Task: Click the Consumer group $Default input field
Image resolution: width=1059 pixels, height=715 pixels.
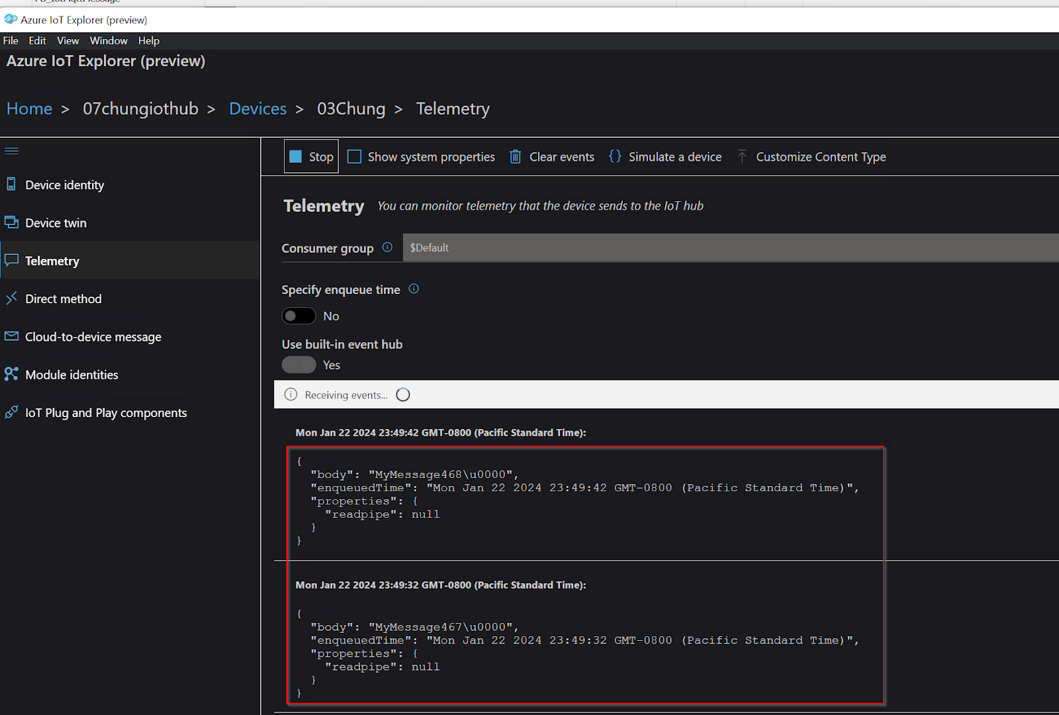Action: coord(731,248)
